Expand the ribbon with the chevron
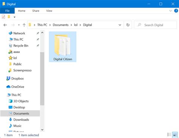The image size is (179, 138). coord(170,11)
